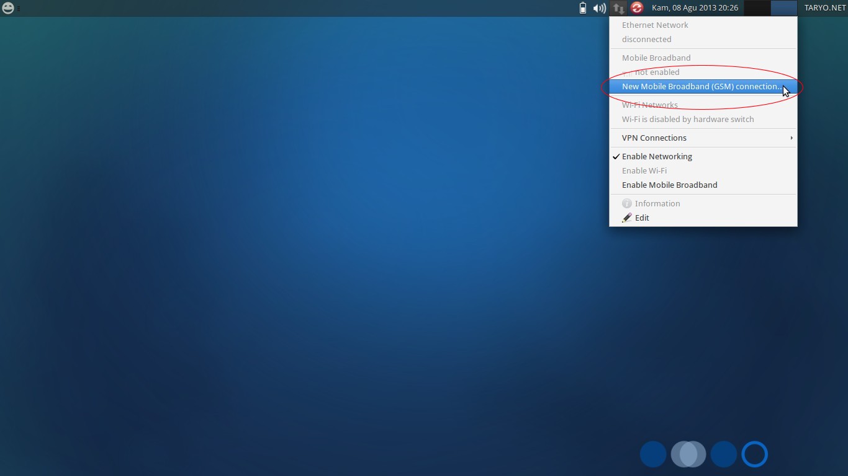848x476 pixels.
Task: Click the Ethernet Network heading
Action: pos(655,25)
